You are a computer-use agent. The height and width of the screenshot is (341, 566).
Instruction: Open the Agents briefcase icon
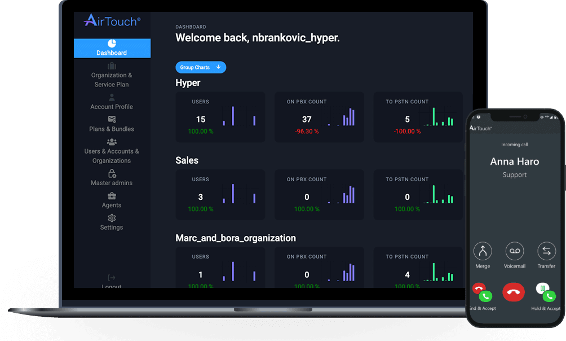tap(111, 196)
